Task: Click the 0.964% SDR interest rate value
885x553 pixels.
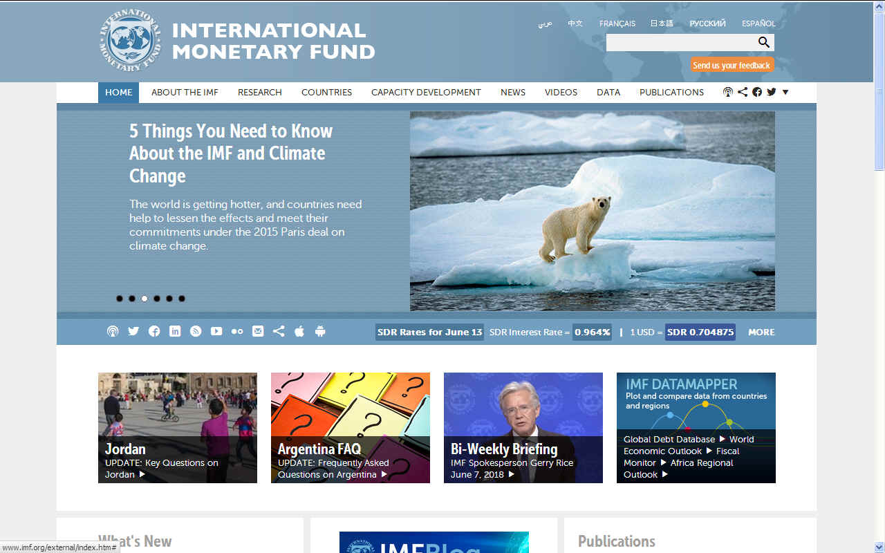Action: click(x=593, y=332)
